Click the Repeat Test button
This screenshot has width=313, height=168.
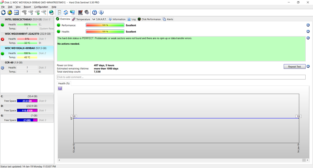coord(294,66)
